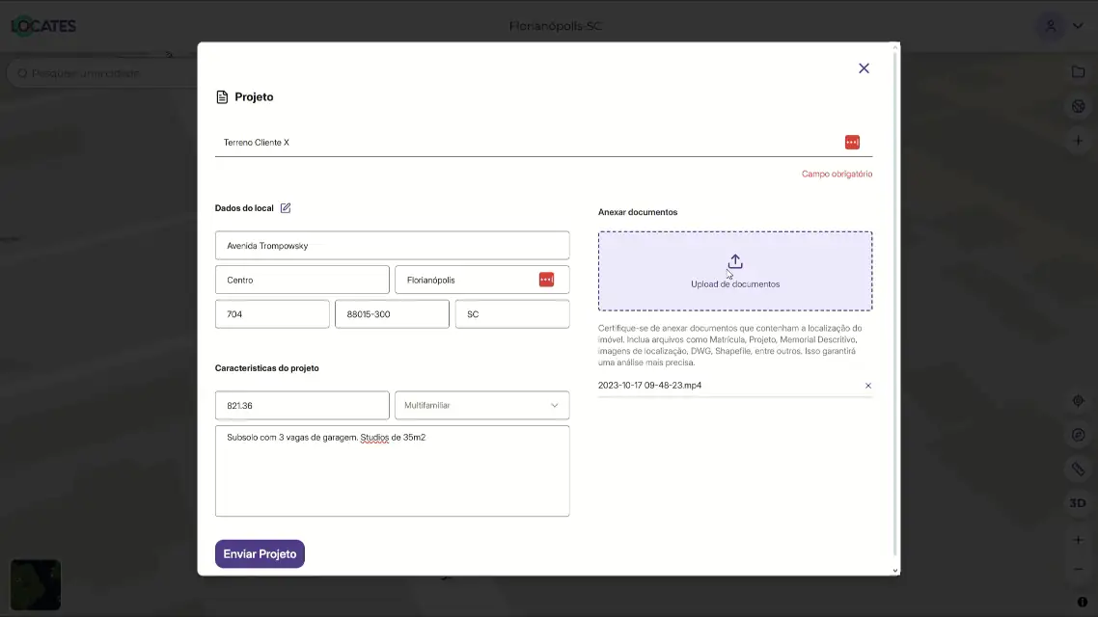Open the folder icon on the map sidebar
This screenshot has width=1098, height=617.
1078,72
